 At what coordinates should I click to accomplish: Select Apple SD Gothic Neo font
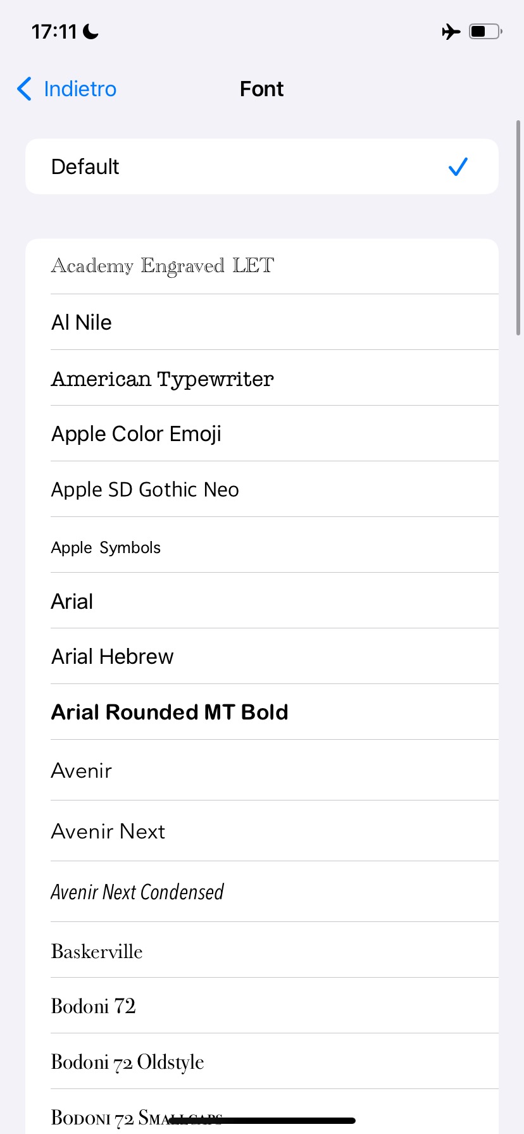click(146, 489)
